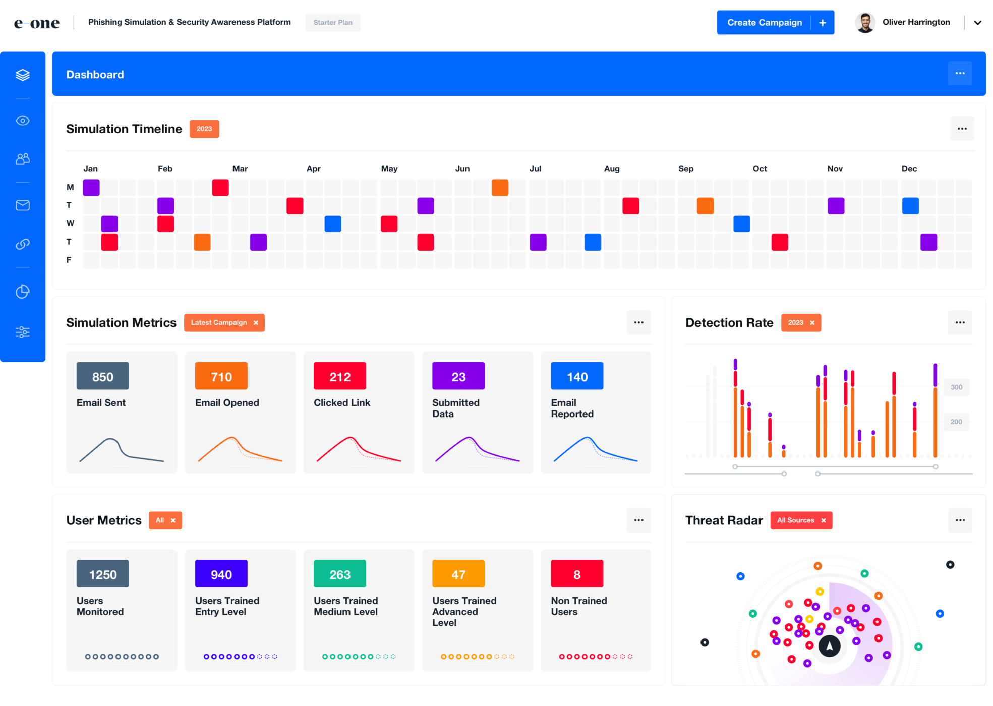Remove the All filter on User Metrics
Screen dimensions: 993x706
173,520
